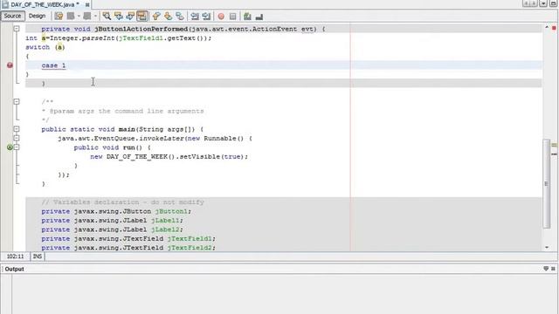Close the Output panel
Screen dimensions: 559x314
[x=553, y=269]
